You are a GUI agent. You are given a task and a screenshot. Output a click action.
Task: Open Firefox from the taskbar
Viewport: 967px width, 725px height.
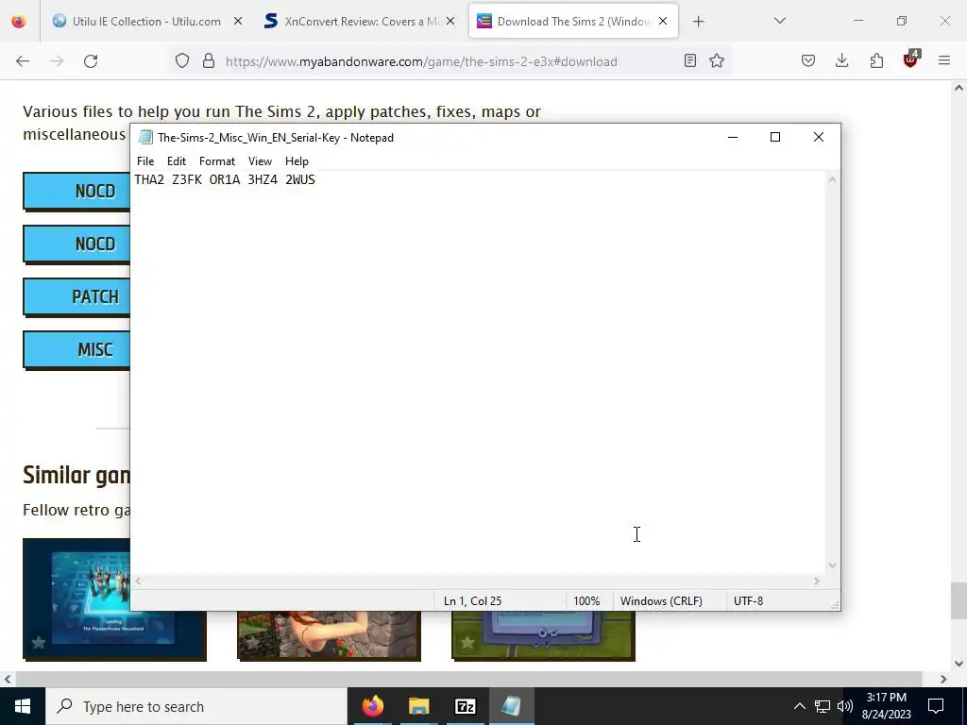click(372, 706)
